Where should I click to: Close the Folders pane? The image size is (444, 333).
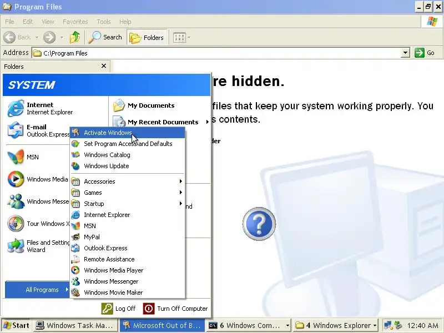104,65
